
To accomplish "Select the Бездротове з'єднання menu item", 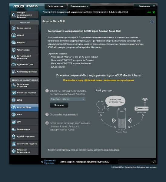I will coord(24,85).
